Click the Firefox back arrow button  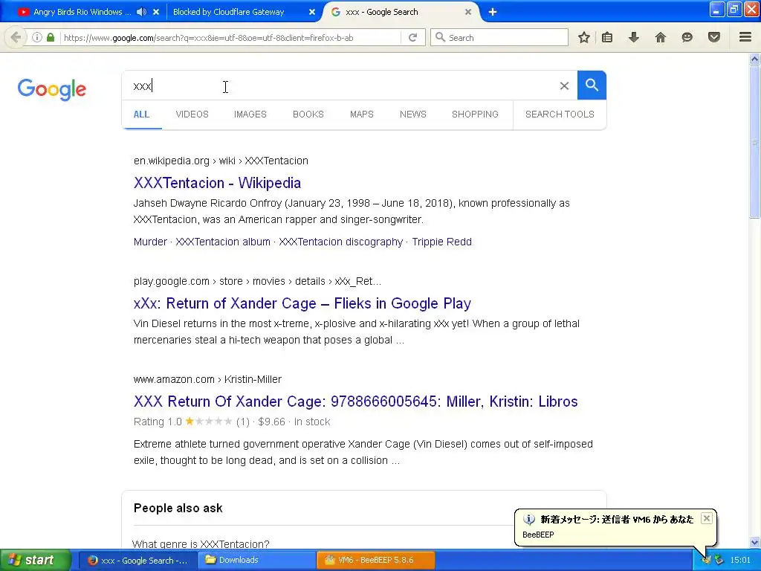click(16, 37)
